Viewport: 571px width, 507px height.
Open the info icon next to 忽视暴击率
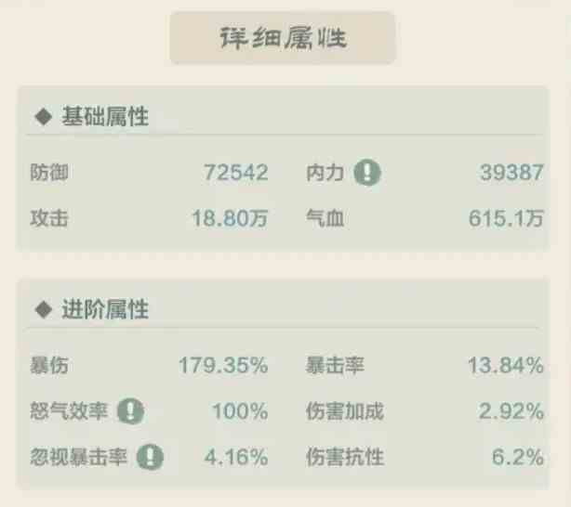click(x=150, y=457)
